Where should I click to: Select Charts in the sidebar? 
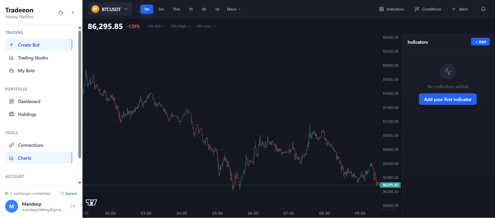click(39, 158)
